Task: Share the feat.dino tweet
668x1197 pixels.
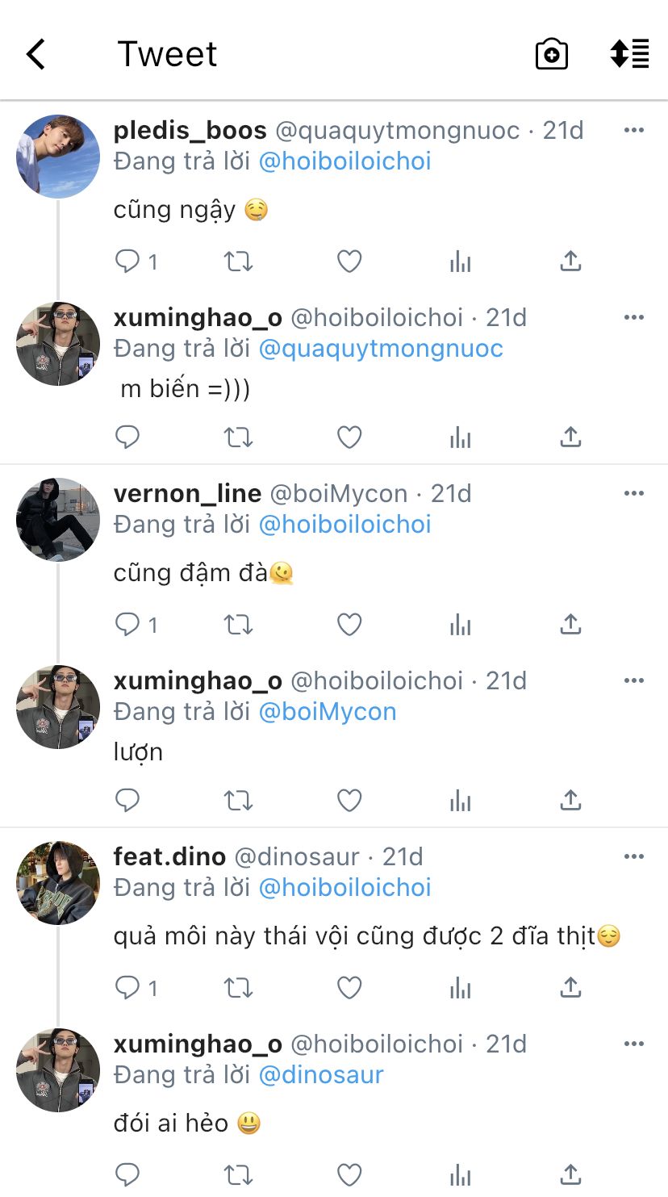Action: [x=570, y=987]
